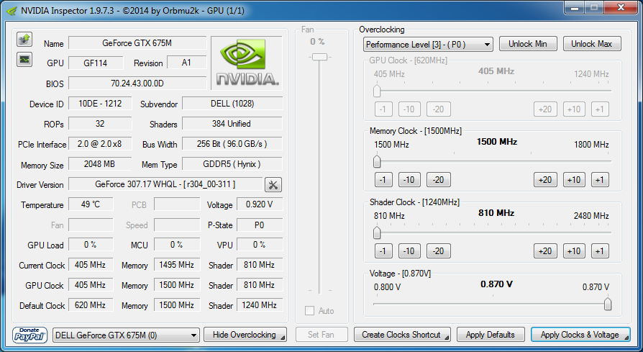Click the Revision A1 field
The height and width of the screenshot is (352, 643).
tap(186, 63)
